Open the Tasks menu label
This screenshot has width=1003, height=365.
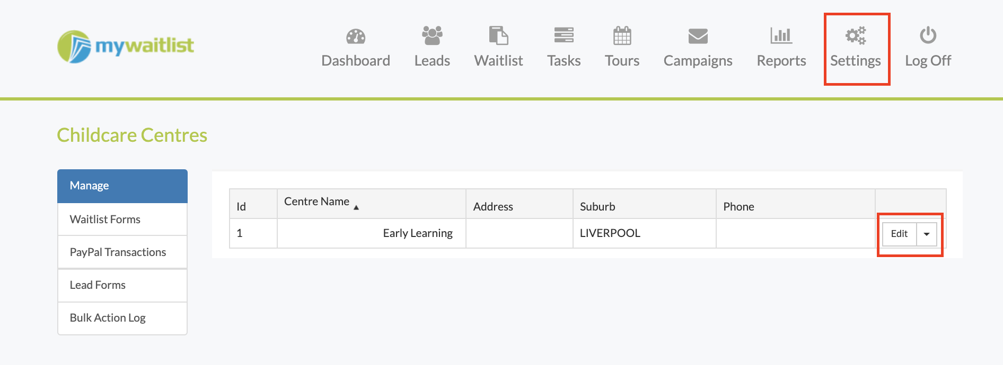[x=564, y=61]
